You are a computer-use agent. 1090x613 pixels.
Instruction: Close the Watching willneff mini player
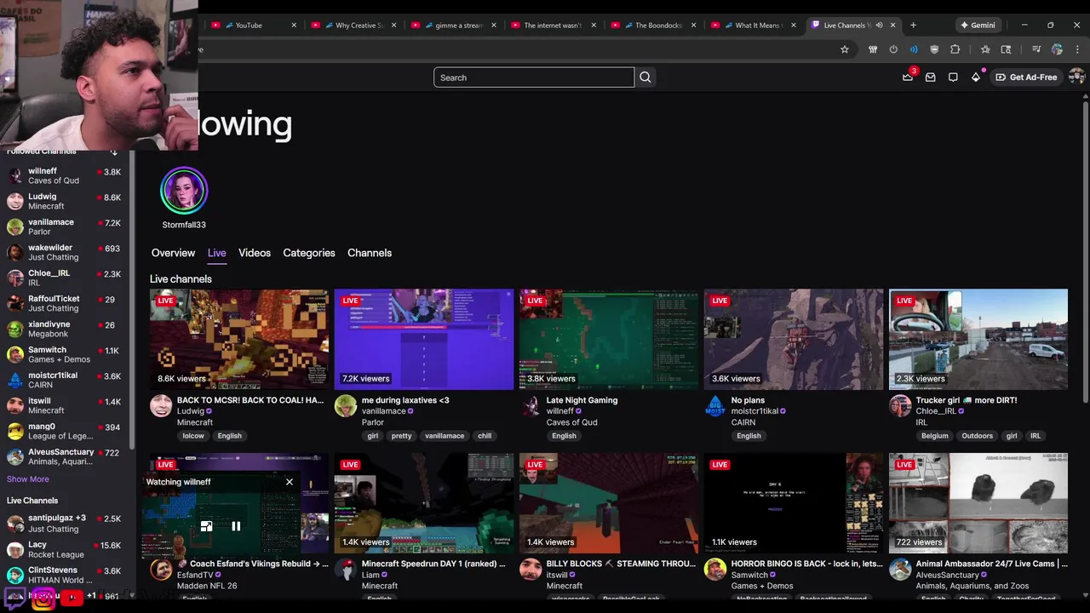pos(290,482)
